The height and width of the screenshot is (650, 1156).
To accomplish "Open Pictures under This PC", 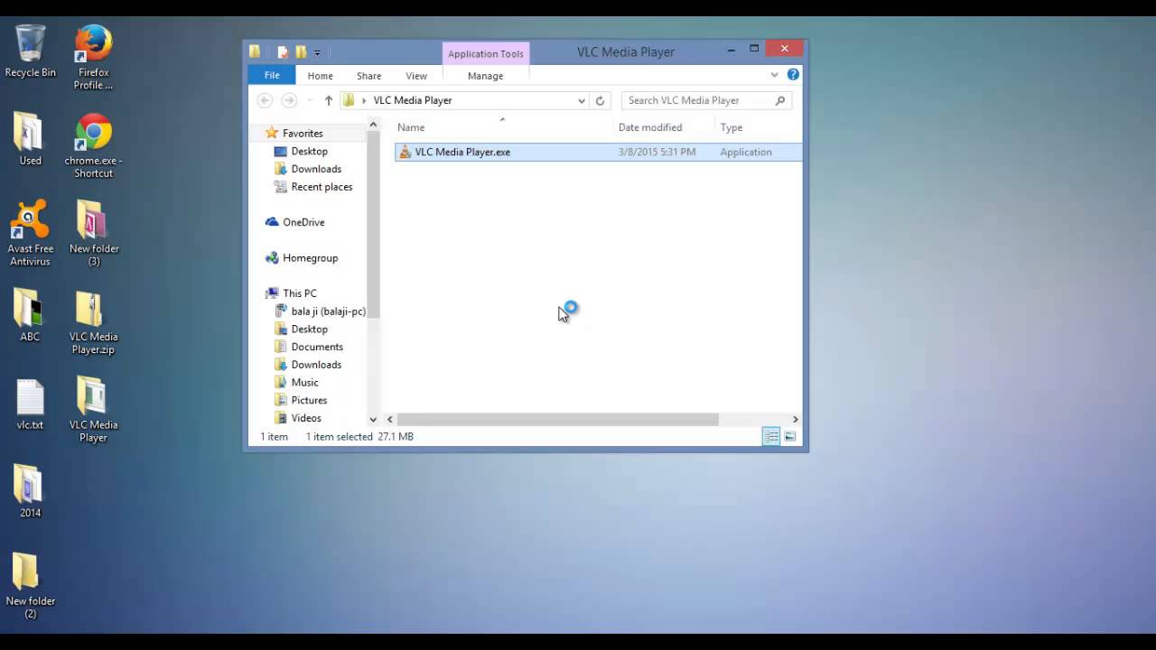I will point(309,400).
